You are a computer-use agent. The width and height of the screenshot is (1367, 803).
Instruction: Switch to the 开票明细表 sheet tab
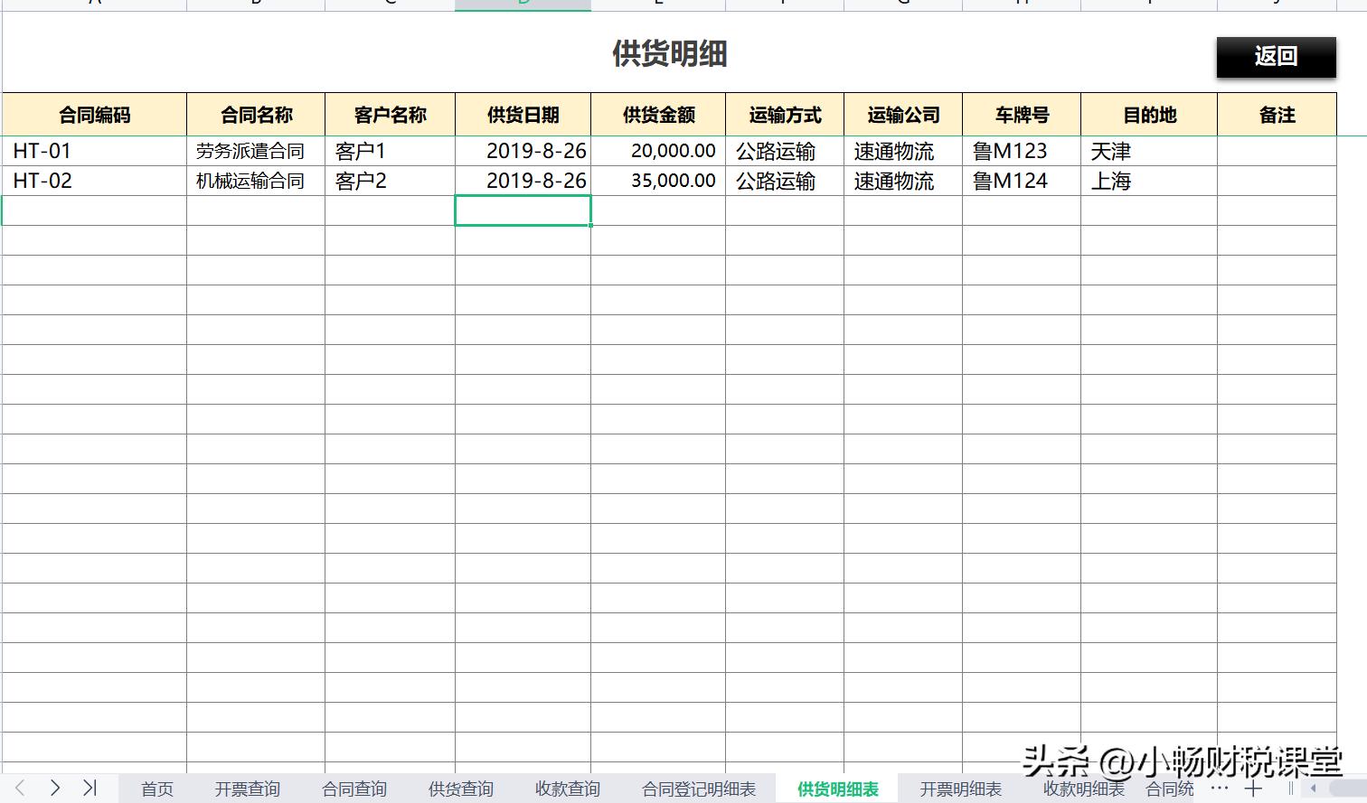pyautogui.click(x=961, y=788)
